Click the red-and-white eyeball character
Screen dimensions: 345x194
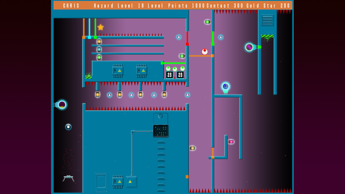click(205, 51)
